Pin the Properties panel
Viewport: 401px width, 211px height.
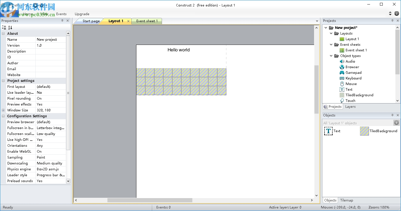click(x=62, y=21)
